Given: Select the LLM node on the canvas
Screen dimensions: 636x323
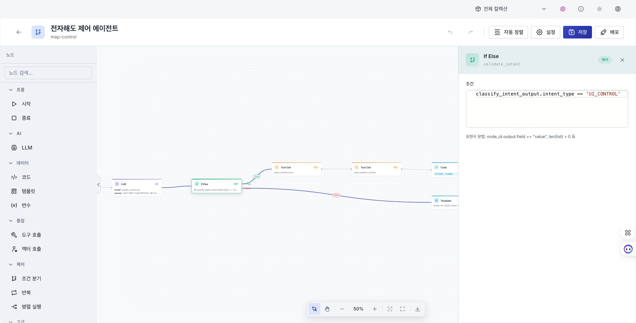Looking at the screenshot, I should pyautogui.click(x=137, y=188).
